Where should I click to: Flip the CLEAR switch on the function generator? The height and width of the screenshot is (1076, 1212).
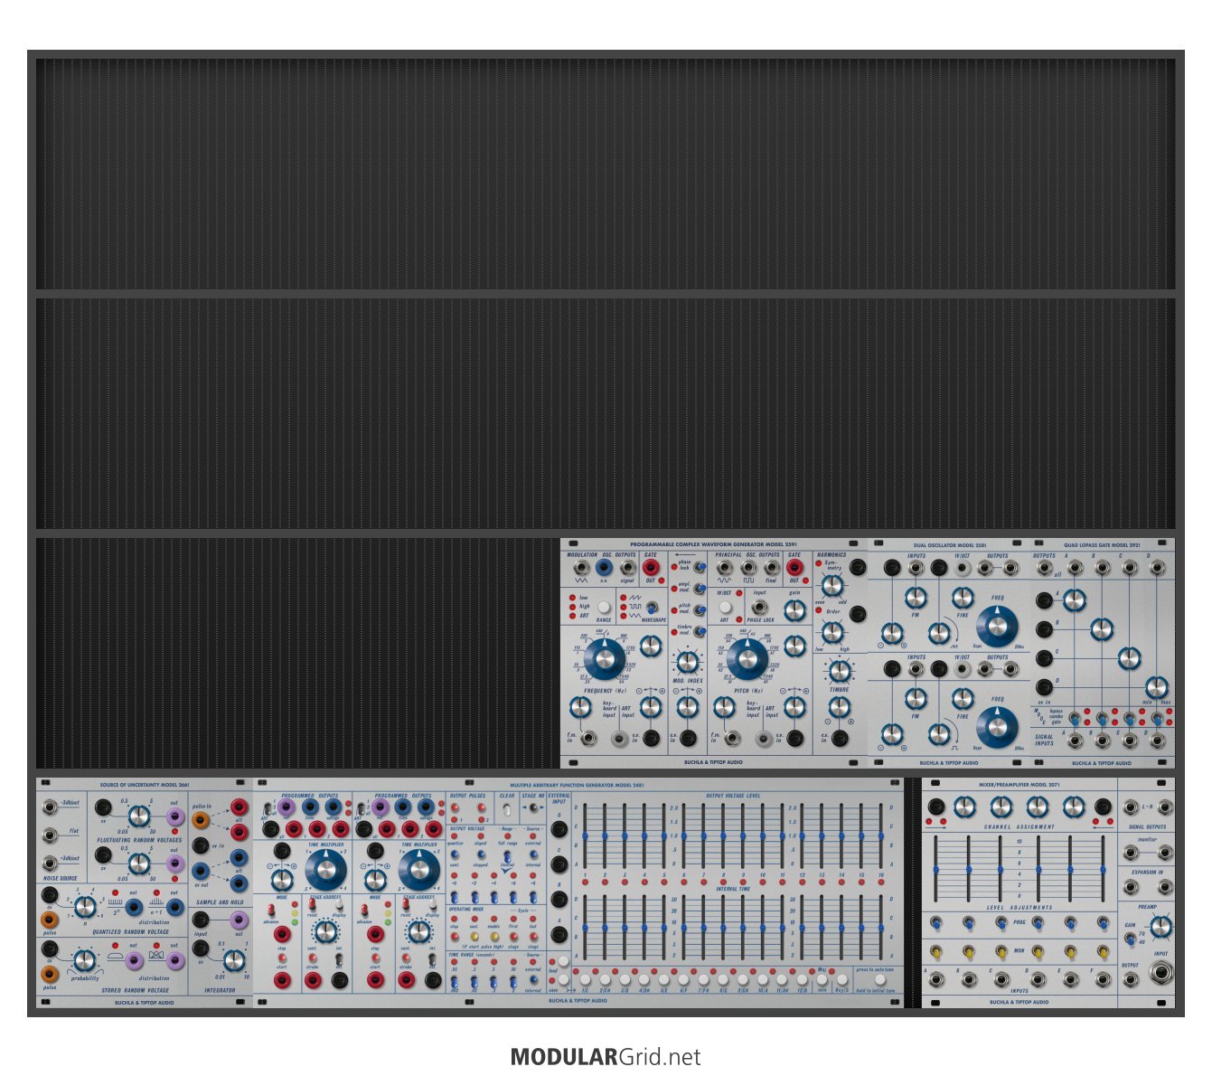508,807
